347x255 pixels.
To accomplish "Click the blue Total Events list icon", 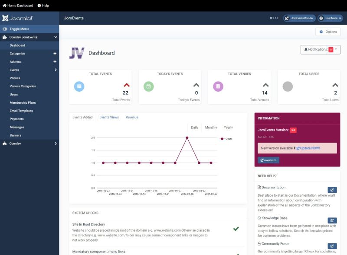I will click(79, 86).
